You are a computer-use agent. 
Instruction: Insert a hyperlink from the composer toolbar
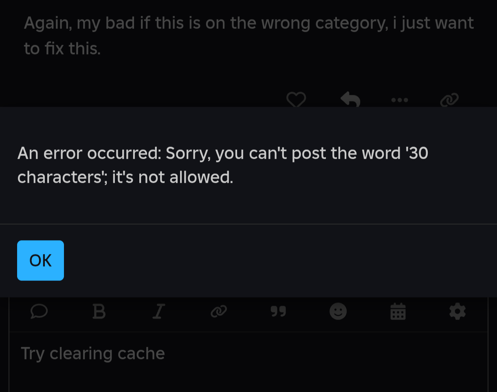tap(218, 312)
